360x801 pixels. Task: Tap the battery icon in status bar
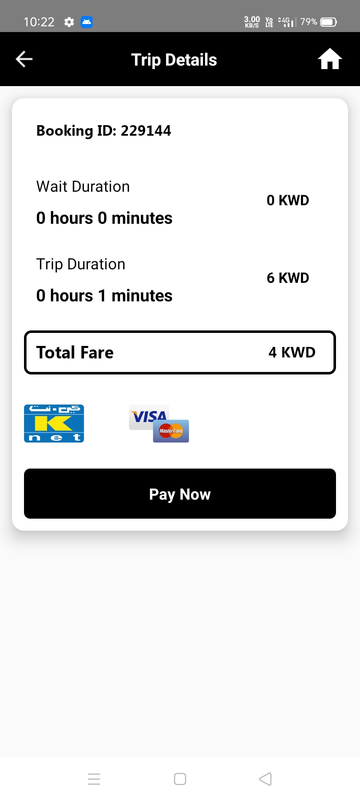click(x=328, y=22)
